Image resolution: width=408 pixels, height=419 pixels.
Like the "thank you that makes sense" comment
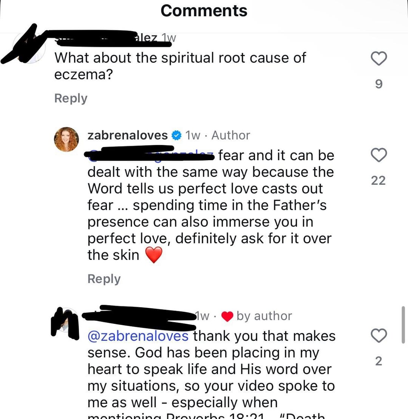point(379,336)
